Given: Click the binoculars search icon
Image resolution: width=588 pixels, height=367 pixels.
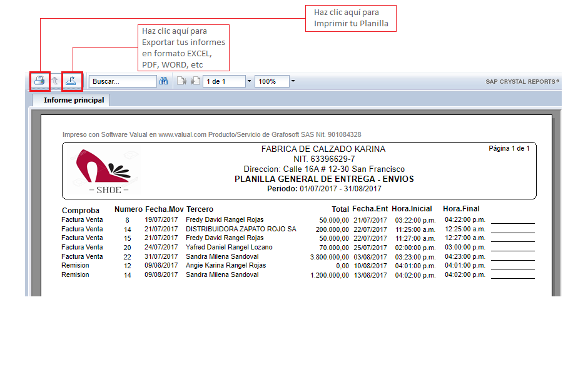Looking at the screenshot, I should (x=164, y=81).
